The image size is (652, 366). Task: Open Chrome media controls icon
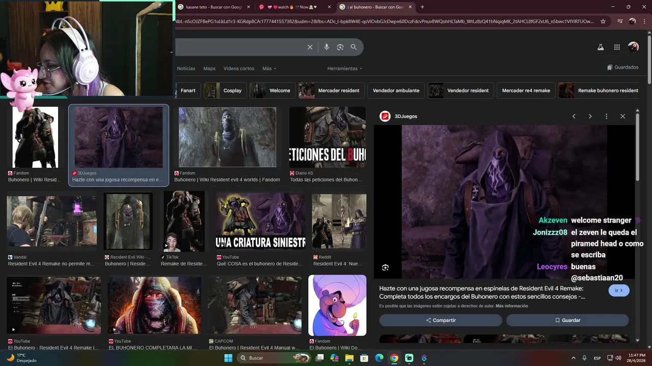coord(620,21)
